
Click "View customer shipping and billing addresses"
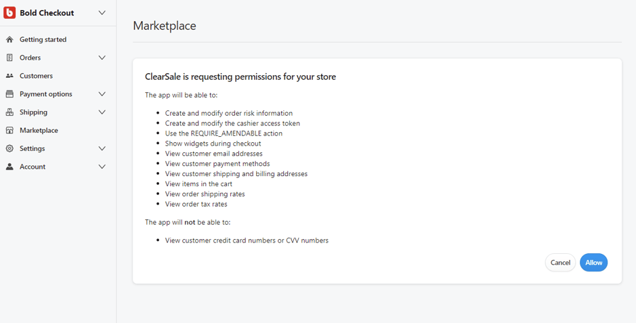click(x=236, y=174)
